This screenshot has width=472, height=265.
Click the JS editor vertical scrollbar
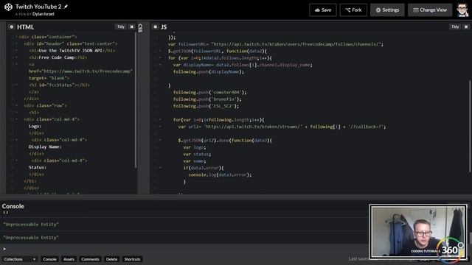tap(470, 126)
